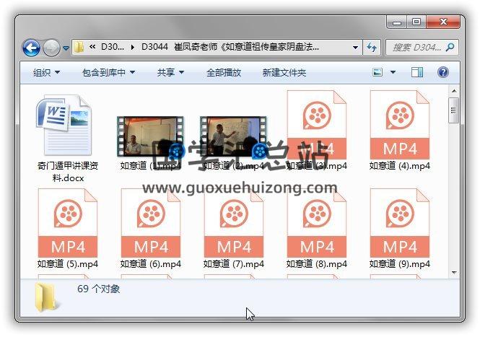
Task: Click the vertical scrollbar down arrow
Action: (454, 271)
